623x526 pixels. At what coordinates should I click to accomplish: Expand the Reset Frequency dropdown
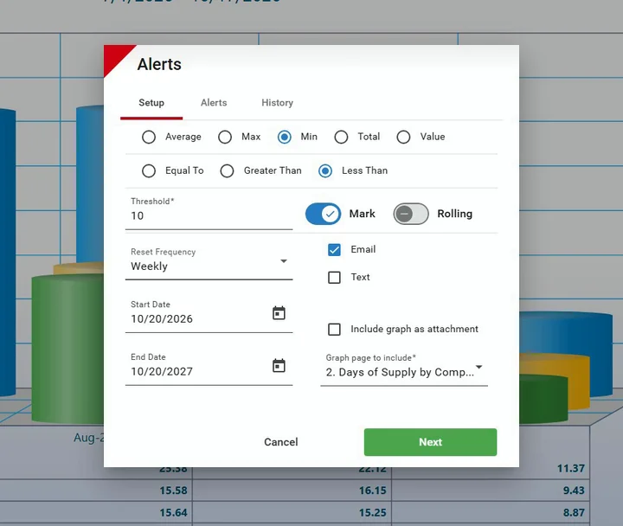coord(209,262)
